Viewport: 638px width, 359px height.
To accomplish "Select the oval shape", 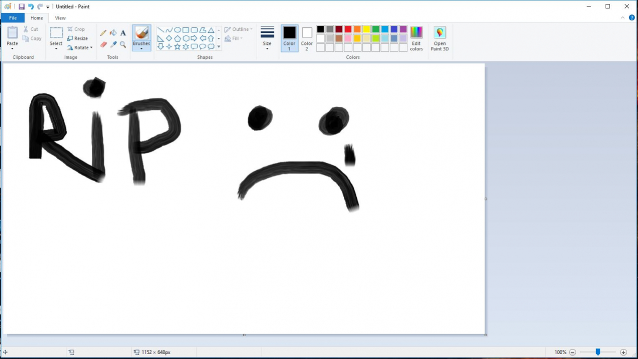I will coord(177,30).
